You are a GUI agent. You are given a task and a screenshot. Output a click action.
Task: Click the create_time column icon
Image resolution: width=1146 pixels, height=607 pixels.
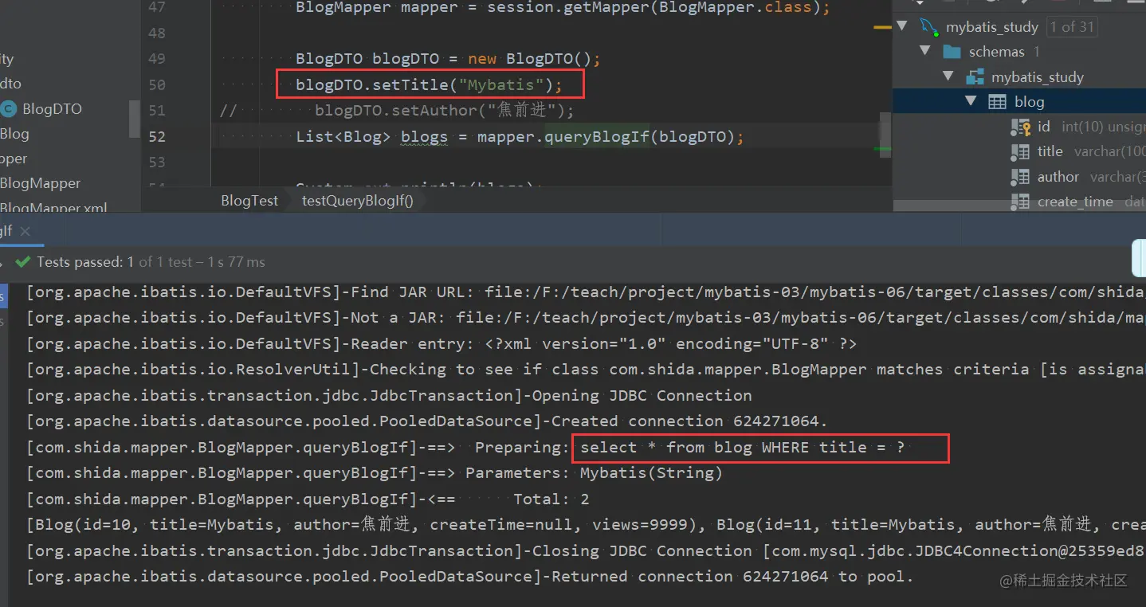[1020, 202]
